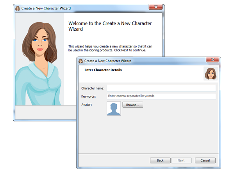Click the Avatar label
The width and height of the screenshot is (234, 172).
[x=87, y=105]
